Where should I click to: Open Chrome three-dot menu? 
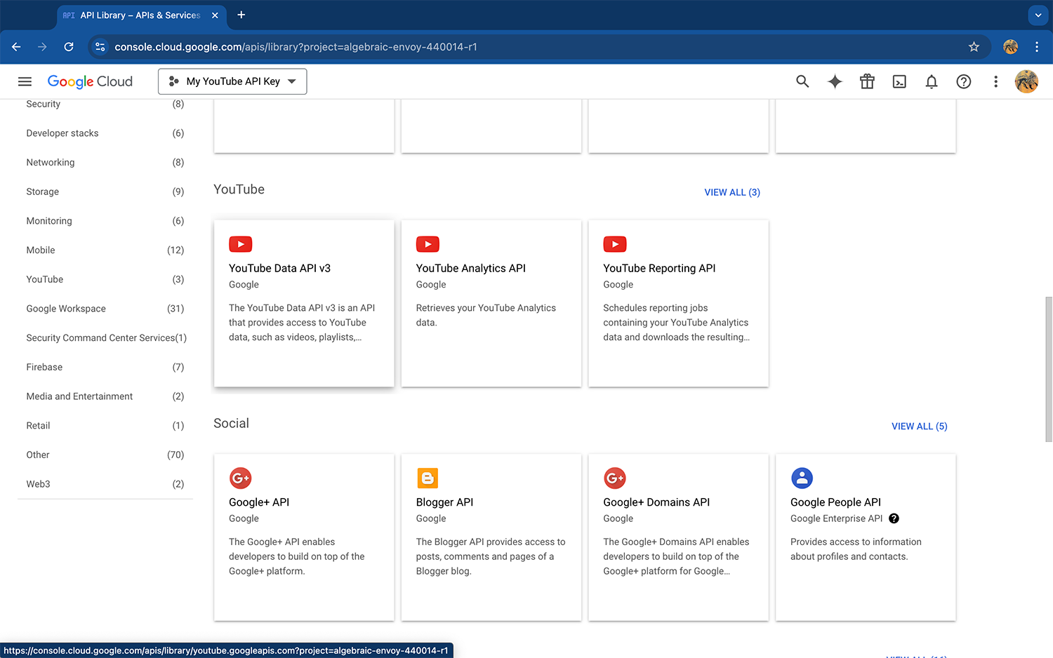(1037, 47)
